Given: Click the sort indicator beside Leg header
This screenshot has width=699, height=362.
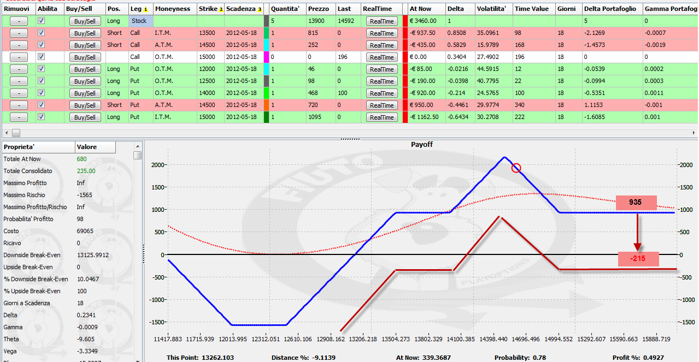Looking at the screenshot, I should (x=145, y=9).
